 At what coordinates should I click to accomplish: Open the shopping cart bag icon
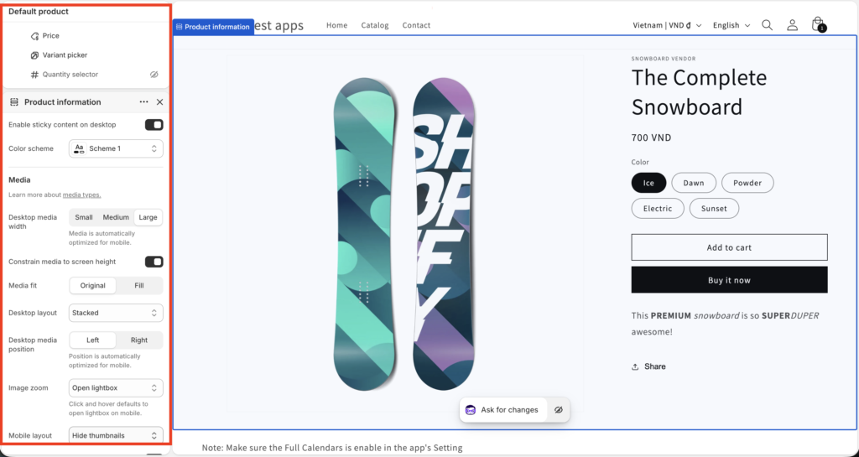point(818,24)
